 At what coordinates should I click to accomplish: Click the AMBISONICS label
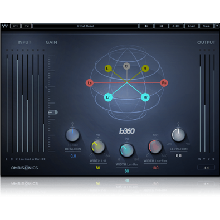25,168
